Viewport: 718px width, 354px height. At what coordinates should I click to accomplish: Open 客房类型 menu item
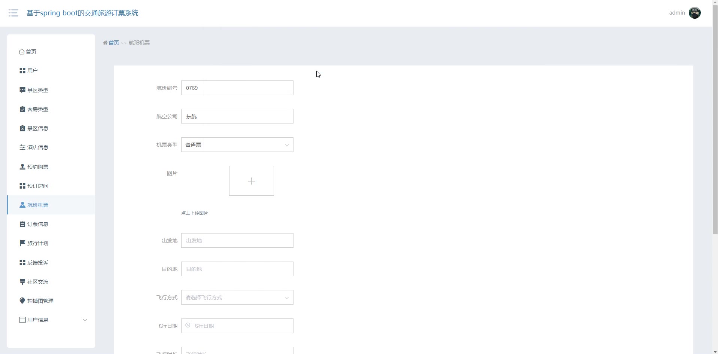coord(51,109)
